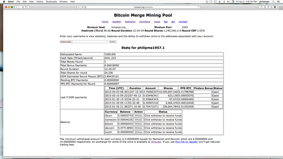The width and height of the screenshot is (283, 159).
Task: Withdraw the i0coin balance
Action: click(x=138, y=116)
